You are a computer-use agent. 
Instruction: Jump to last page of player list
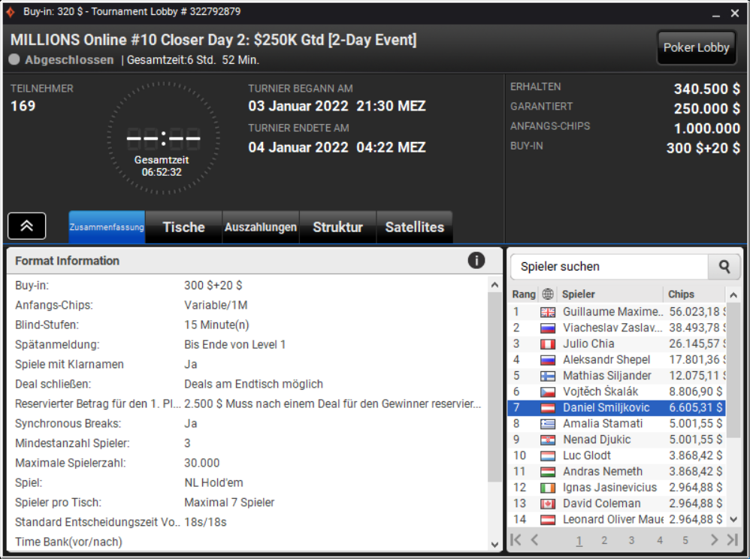click(x=732, y=540)
